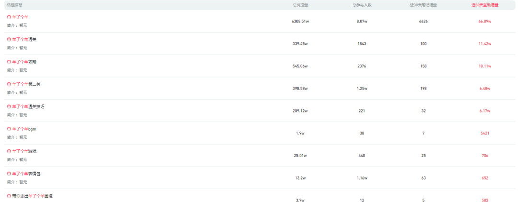Sort by the 总浏览量 column header
The height and width of the screenshot is (202, 518).
tap(300, 5)
